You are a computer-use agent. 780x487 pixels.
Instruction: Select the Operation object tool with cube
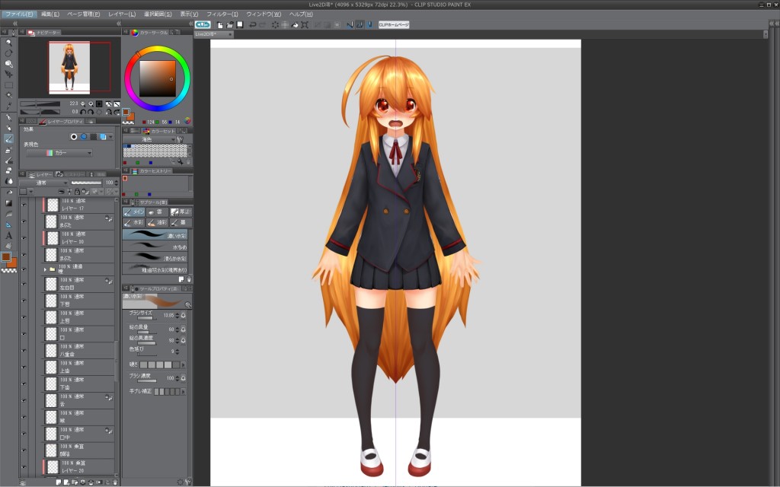(8, 64)
